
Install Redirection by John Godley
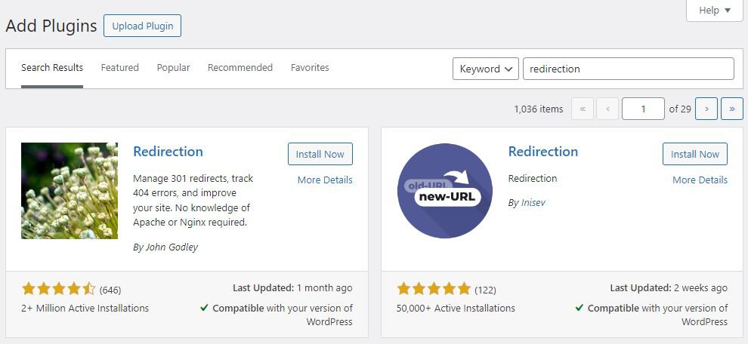[x=320, y=154]
